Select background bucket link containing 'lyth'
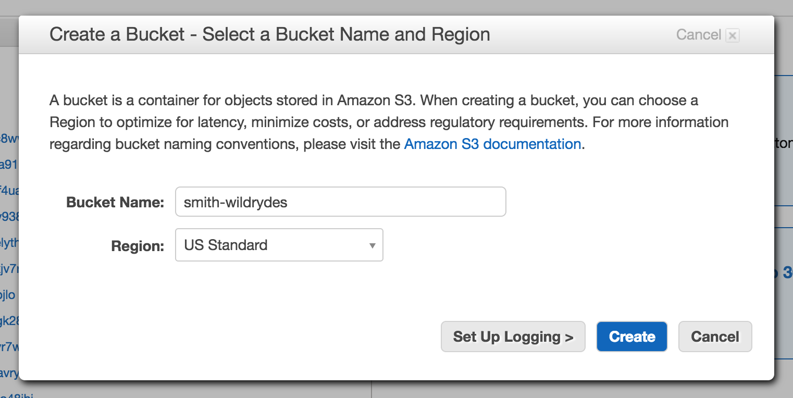Viewport: 793px width, 398px height. tap(9, 243)
